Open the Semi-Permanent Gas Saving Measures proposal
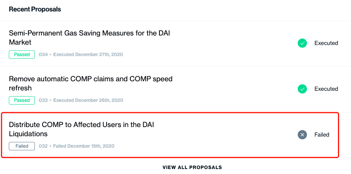 pyautogui.click(x=90, y=38)
